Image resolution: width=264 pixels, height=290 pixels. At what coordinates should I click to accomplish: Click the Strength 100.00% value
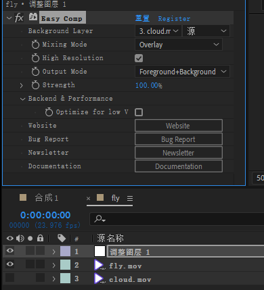pyautogui.click(x=149, y=85)
